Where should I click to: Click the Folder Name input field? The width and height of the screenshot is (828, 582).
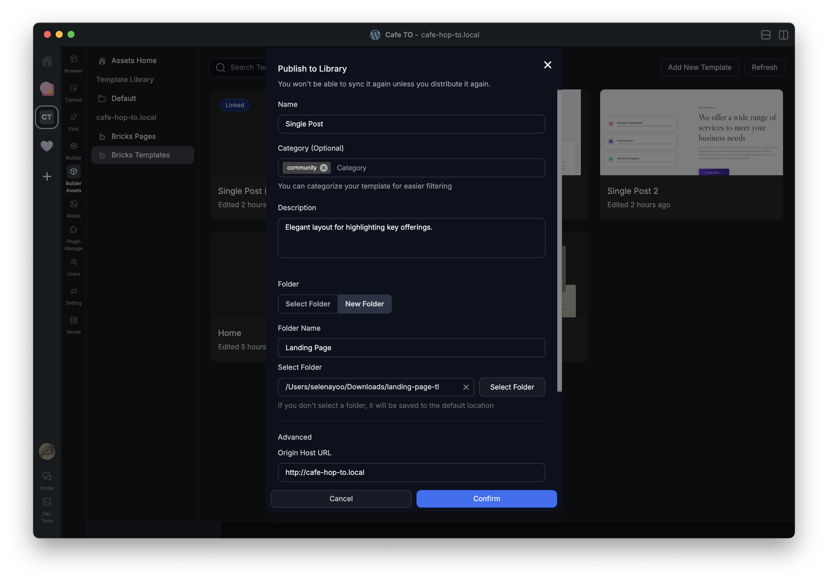coord(411,348)
